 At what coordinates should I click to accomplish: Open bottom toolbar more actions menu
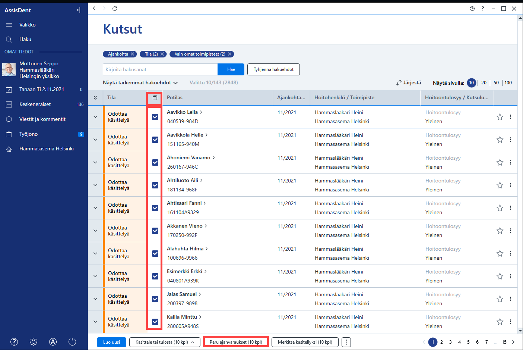click(346, 342)
